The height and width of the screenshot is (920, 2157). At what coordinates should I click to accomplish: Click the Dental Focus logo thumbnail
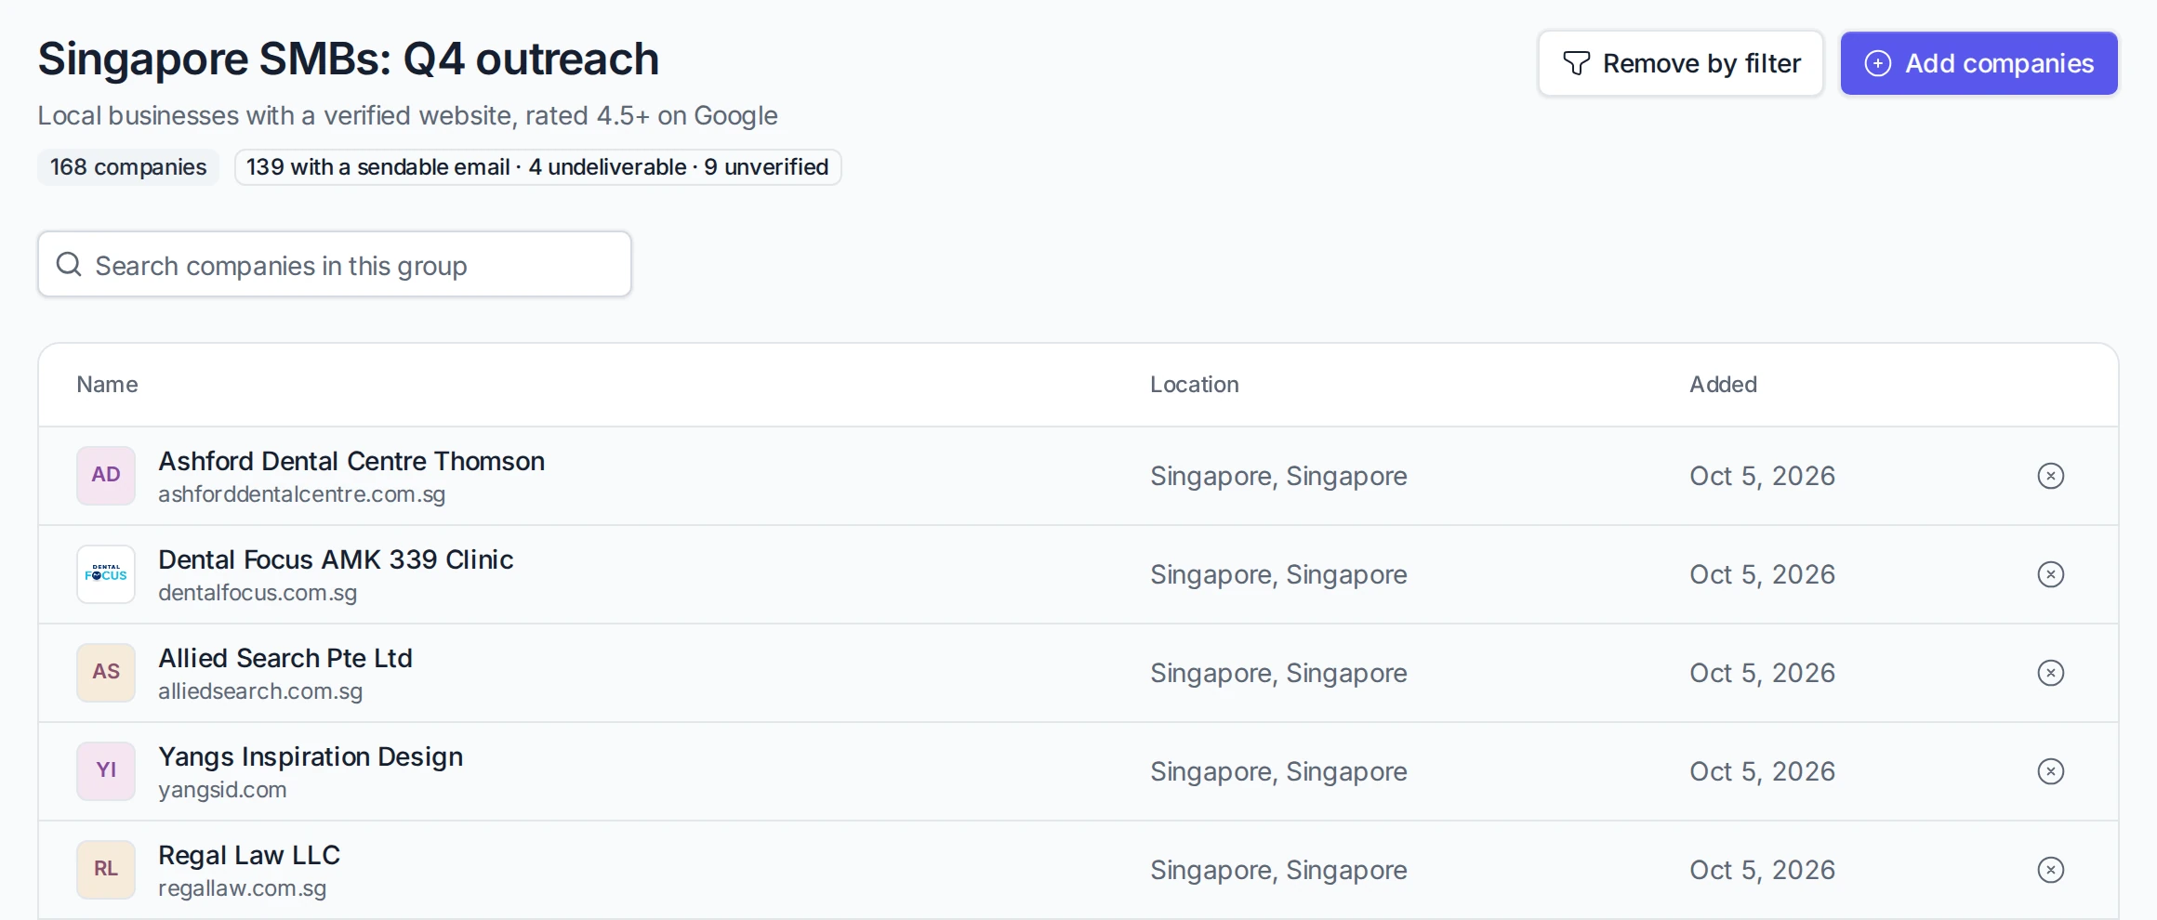[106, 574]
